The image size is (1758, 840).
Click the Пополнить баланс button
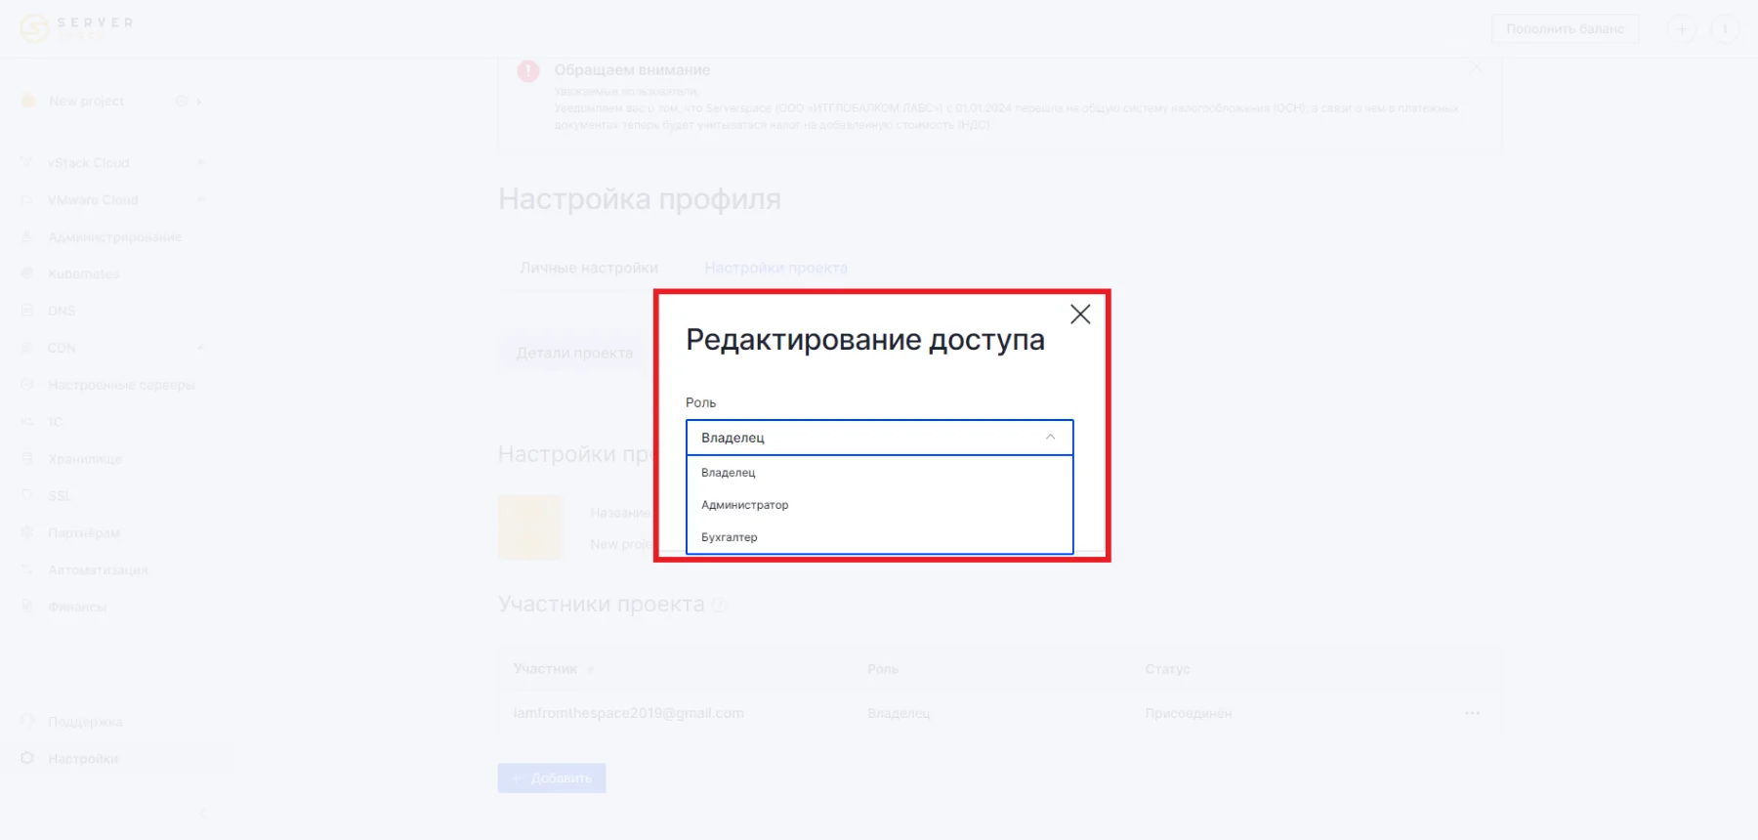tap(1565, 29)
